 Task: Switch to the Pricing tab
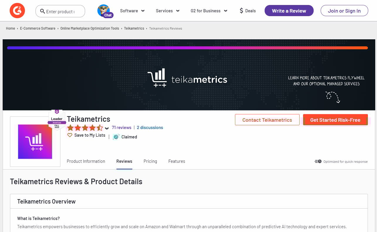click(x=150, y=161)
